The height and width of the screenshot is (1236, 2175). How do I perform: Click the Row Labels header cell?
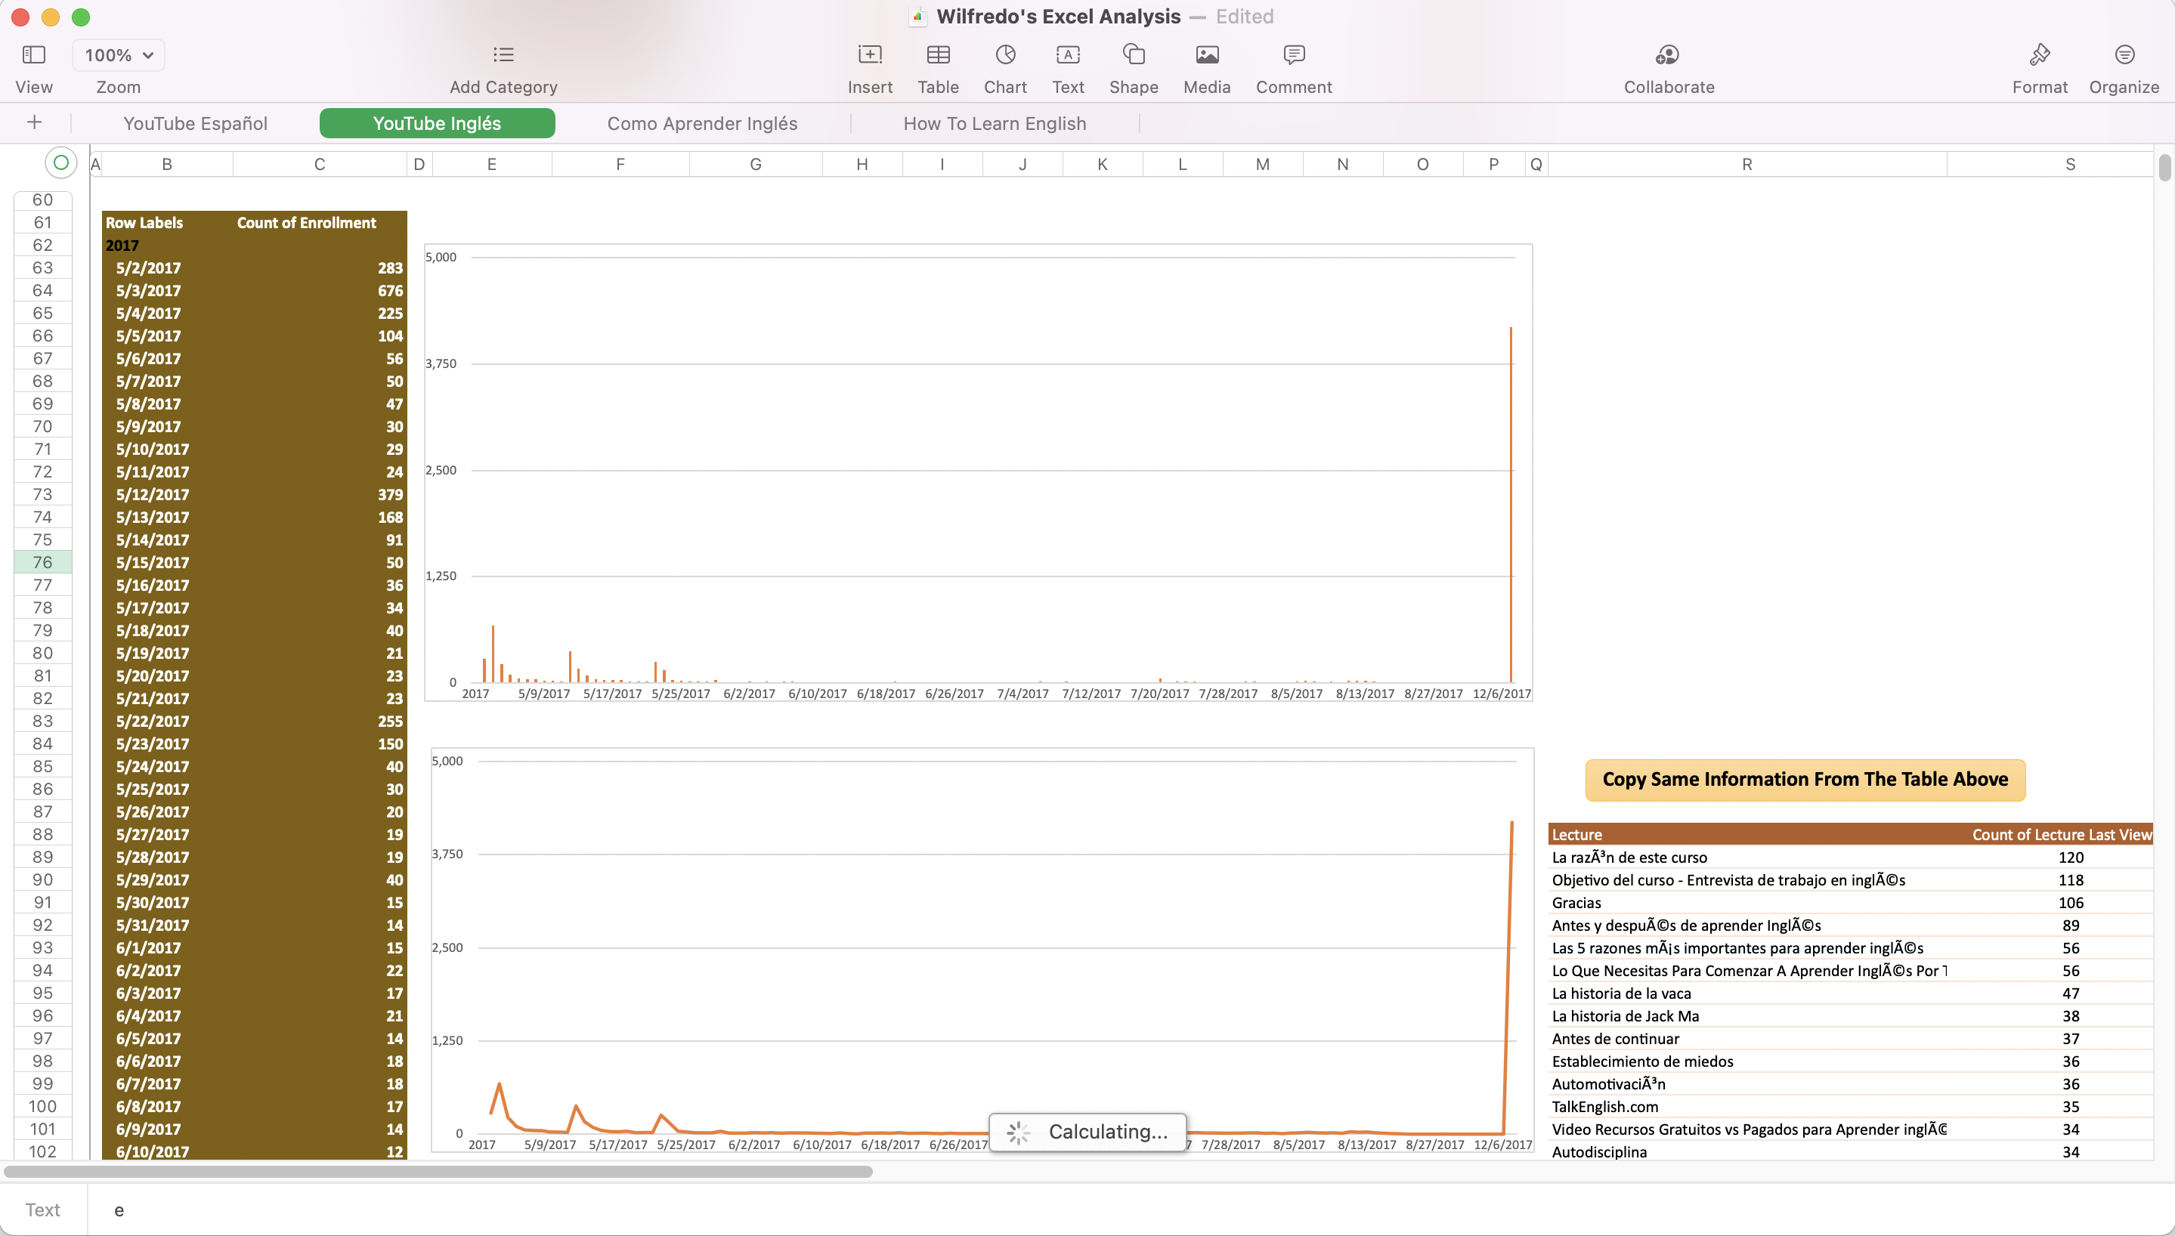point(167,222)
